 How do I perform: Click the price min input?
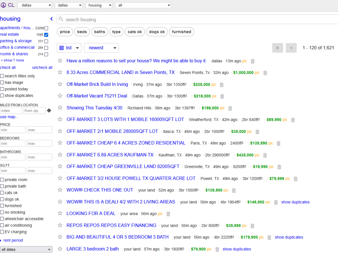(x=13, y=130)
